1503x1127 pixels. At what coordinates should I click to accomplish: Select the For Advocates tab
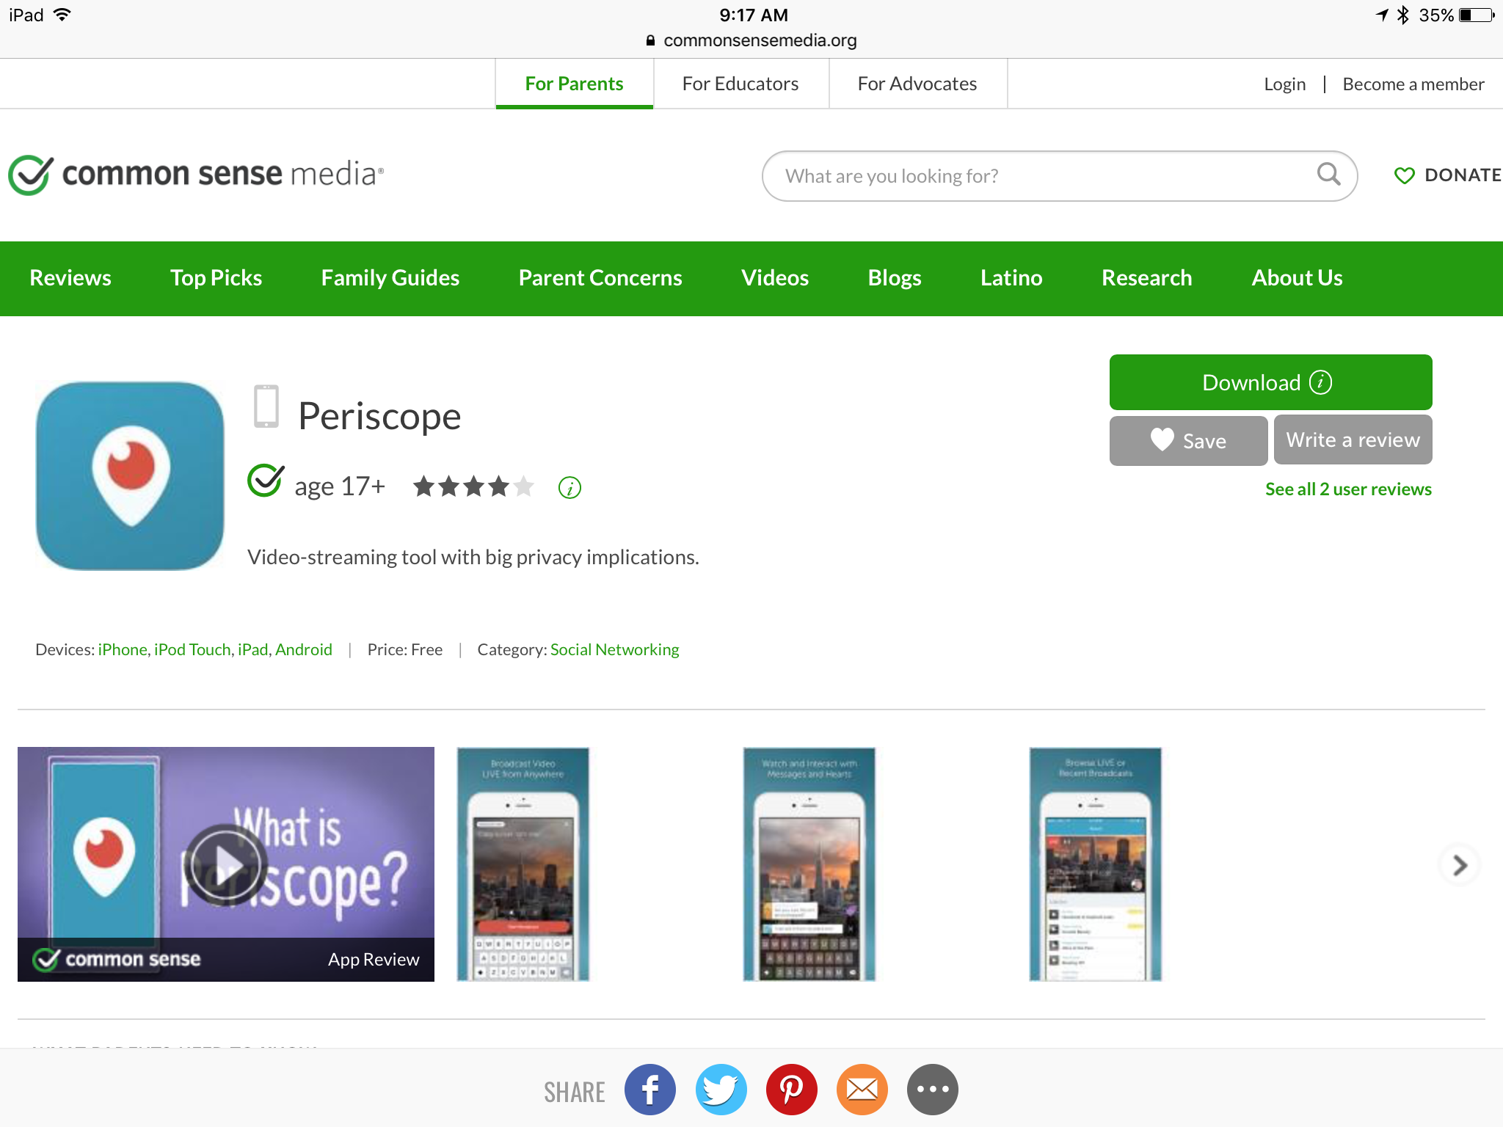point(917,84)
